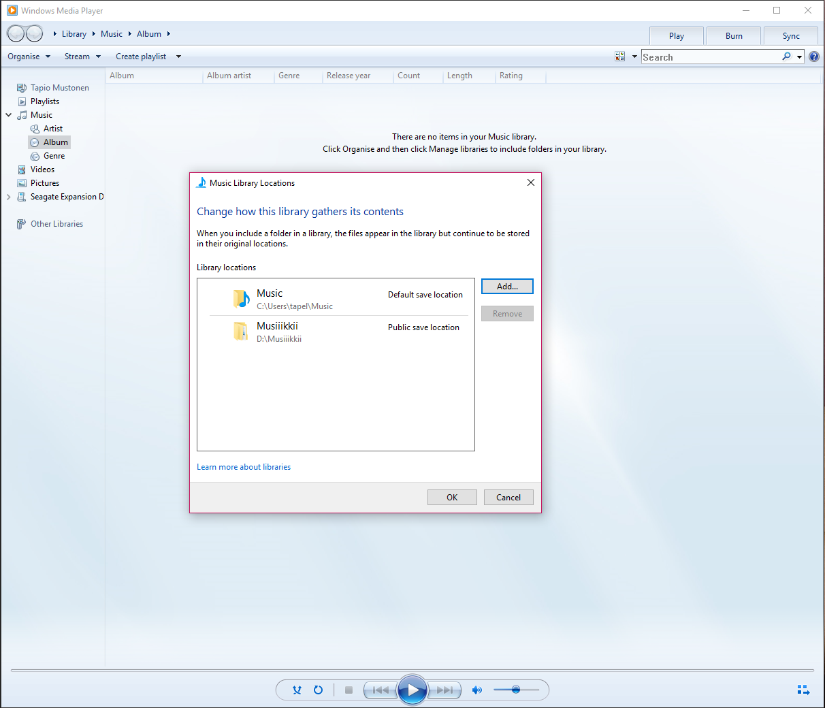The width and height of the screenshot is (825, 708).
Task: Open the arrow dropdown between Library and Music
Action: pyautogui.click(x=94, y=34)
